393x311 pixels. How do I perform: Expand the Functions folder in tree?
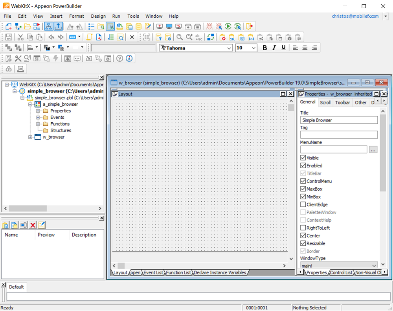point(38,124)
